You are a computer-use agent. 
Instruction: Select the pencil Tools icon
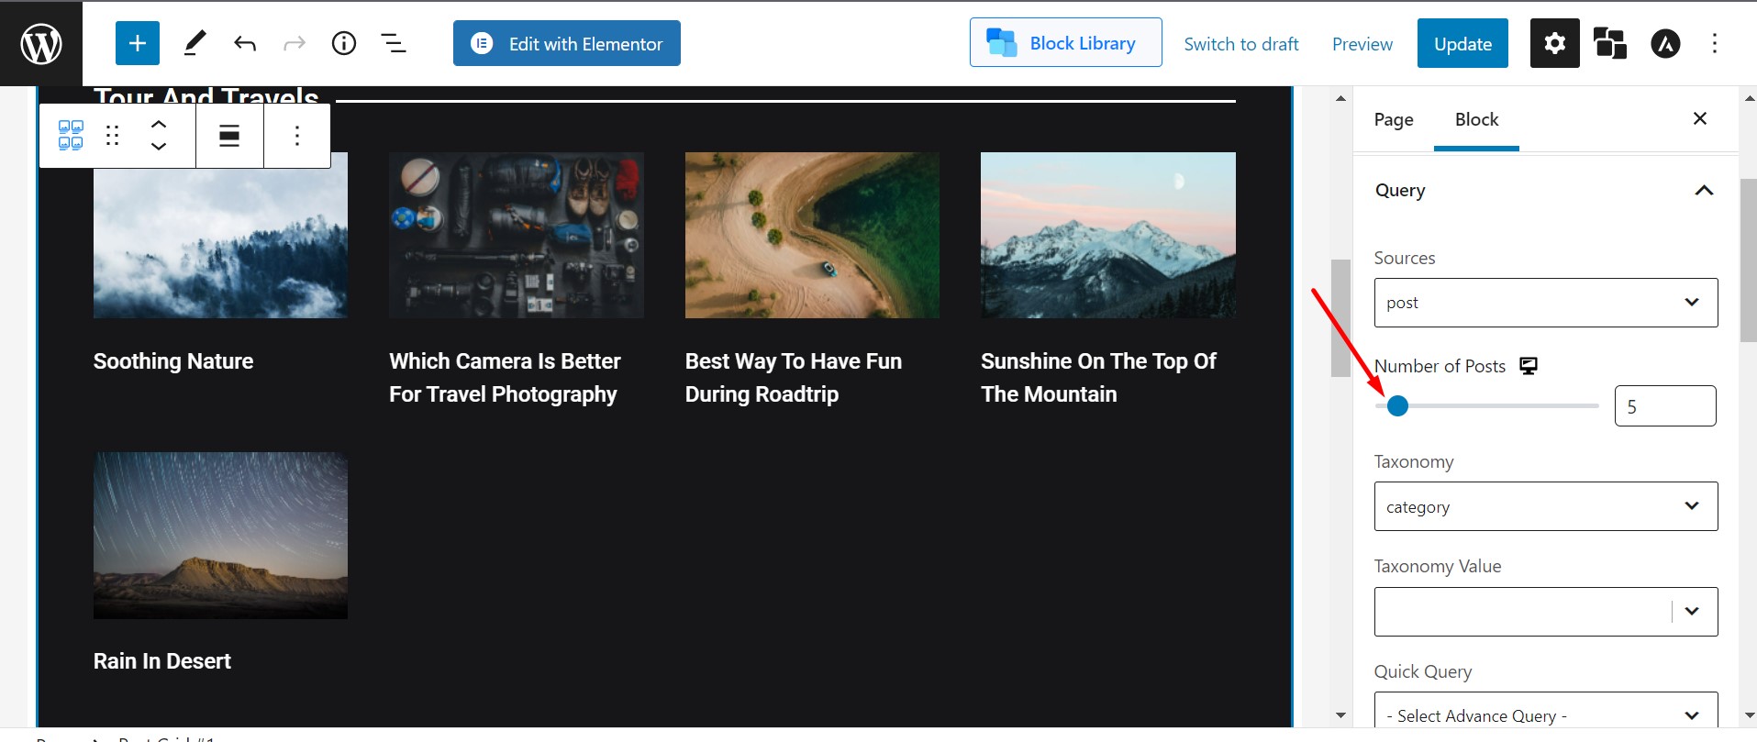195,43
